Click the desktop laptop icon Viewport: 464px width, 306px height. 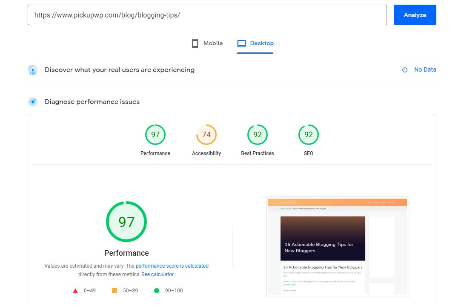(241, 43)
